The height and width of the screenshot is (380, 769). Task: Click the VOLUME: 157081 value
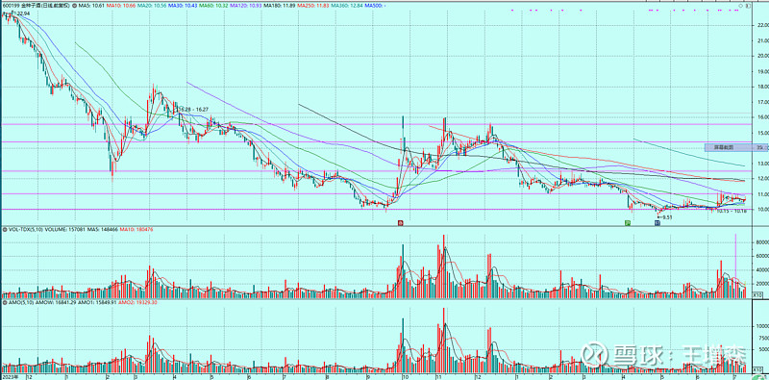64,229
